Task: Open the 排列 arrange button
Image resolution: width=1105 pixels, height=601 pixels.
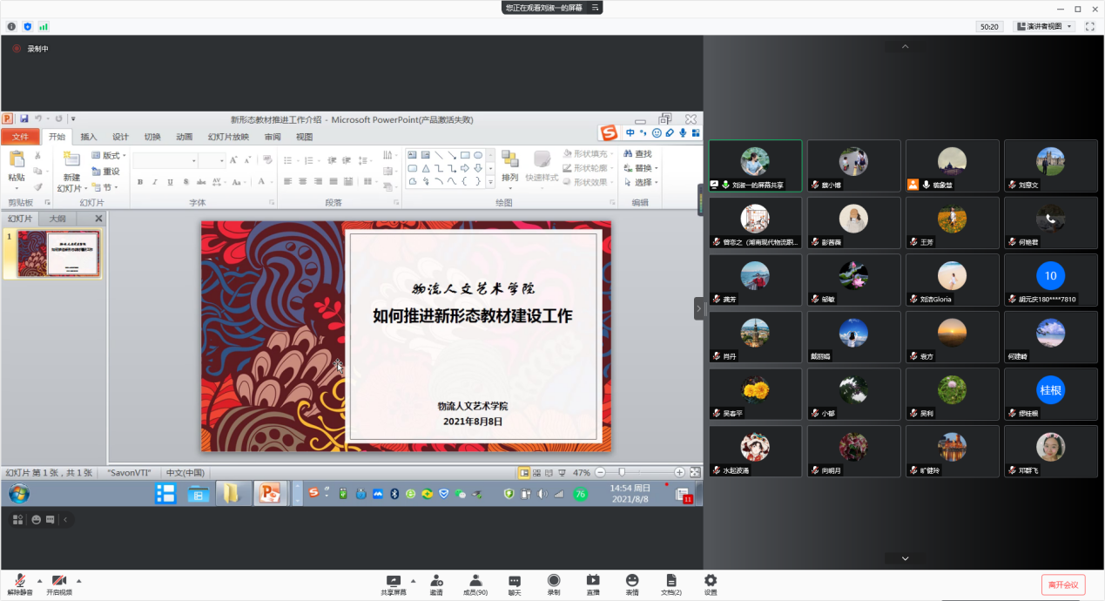Action: coord(510,168)
